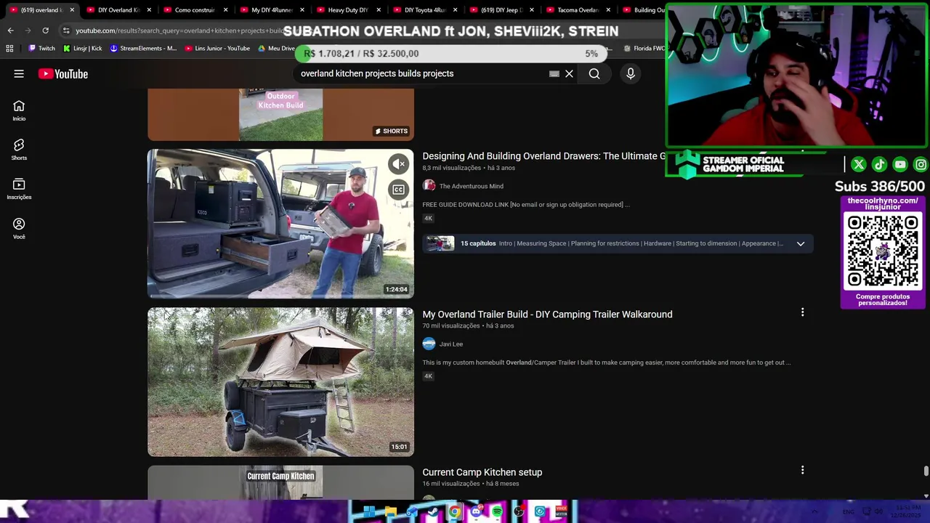Open Você in the sidebar
Viewport: 930px width, 523px height.
point(19,229)
